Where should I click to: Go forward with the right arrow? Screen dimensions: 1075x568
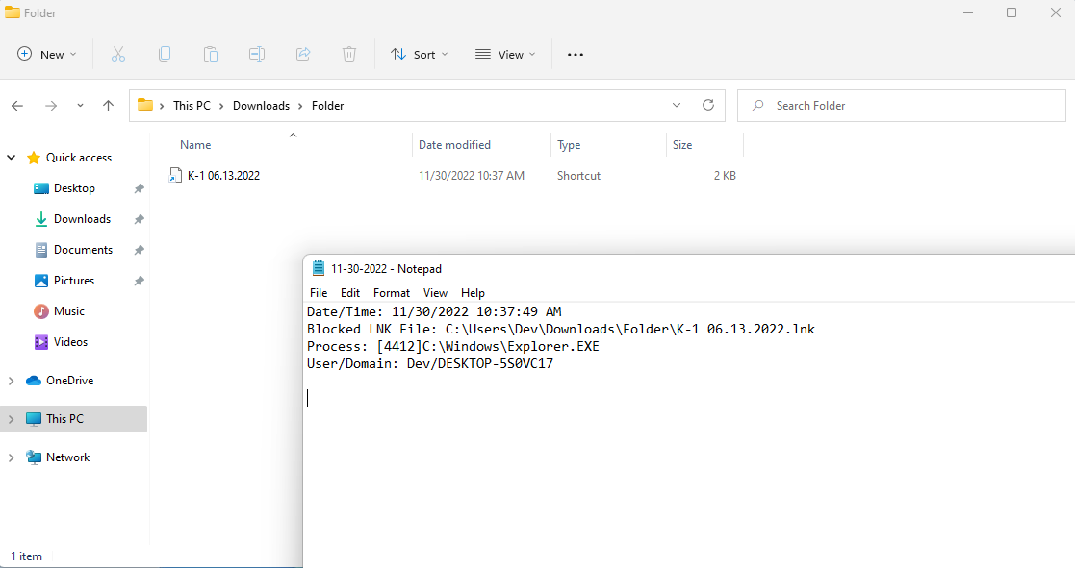coord(51,106)
